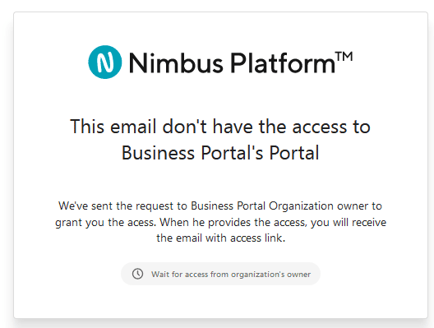This screenshot has height=328, width=434.
Task: Select the "Wait for access from organization's owner" pill
Action: 220,274
